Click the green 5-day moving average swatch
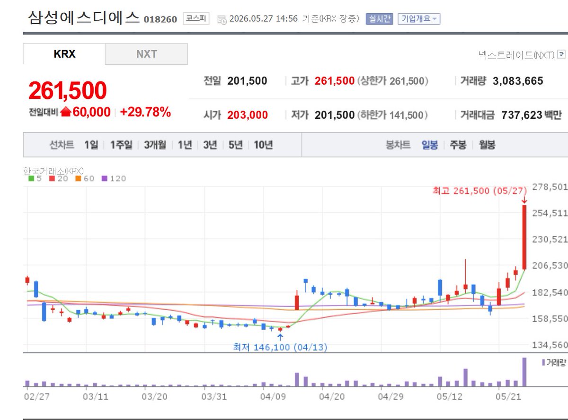The image size is (568, 420). (x=31, y=179)
